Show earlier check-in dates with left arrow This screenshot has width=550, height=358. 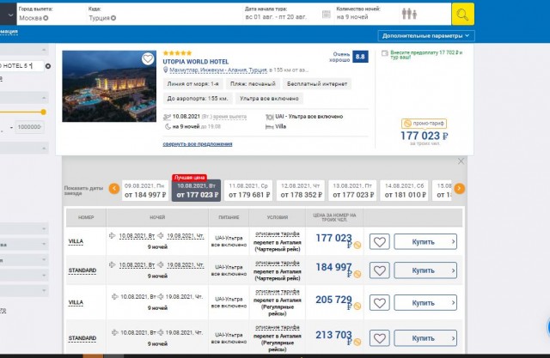pos(114,189)
